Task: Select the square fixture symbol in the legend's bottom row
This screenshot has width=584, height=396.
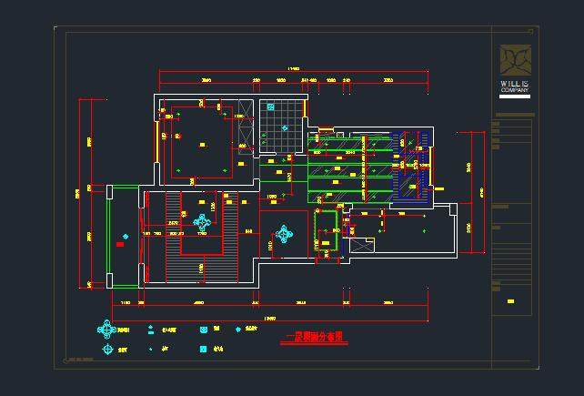Action: (x=203, y=349)
